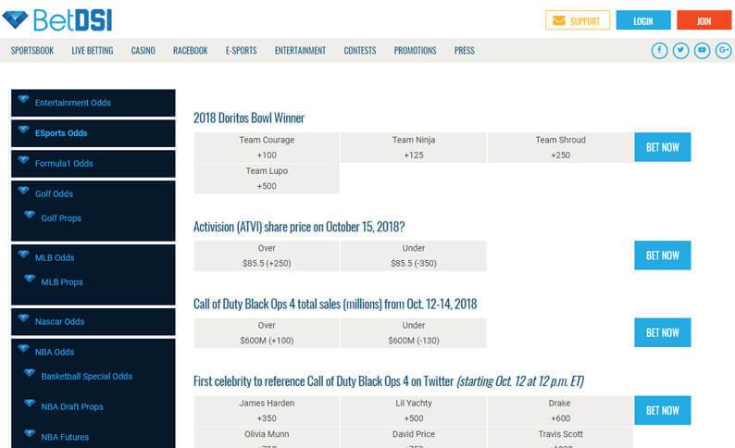735x448 pixels.
Task: Click the 2018 Doritos Bowl Winner heading
Action: click(249, 118)
